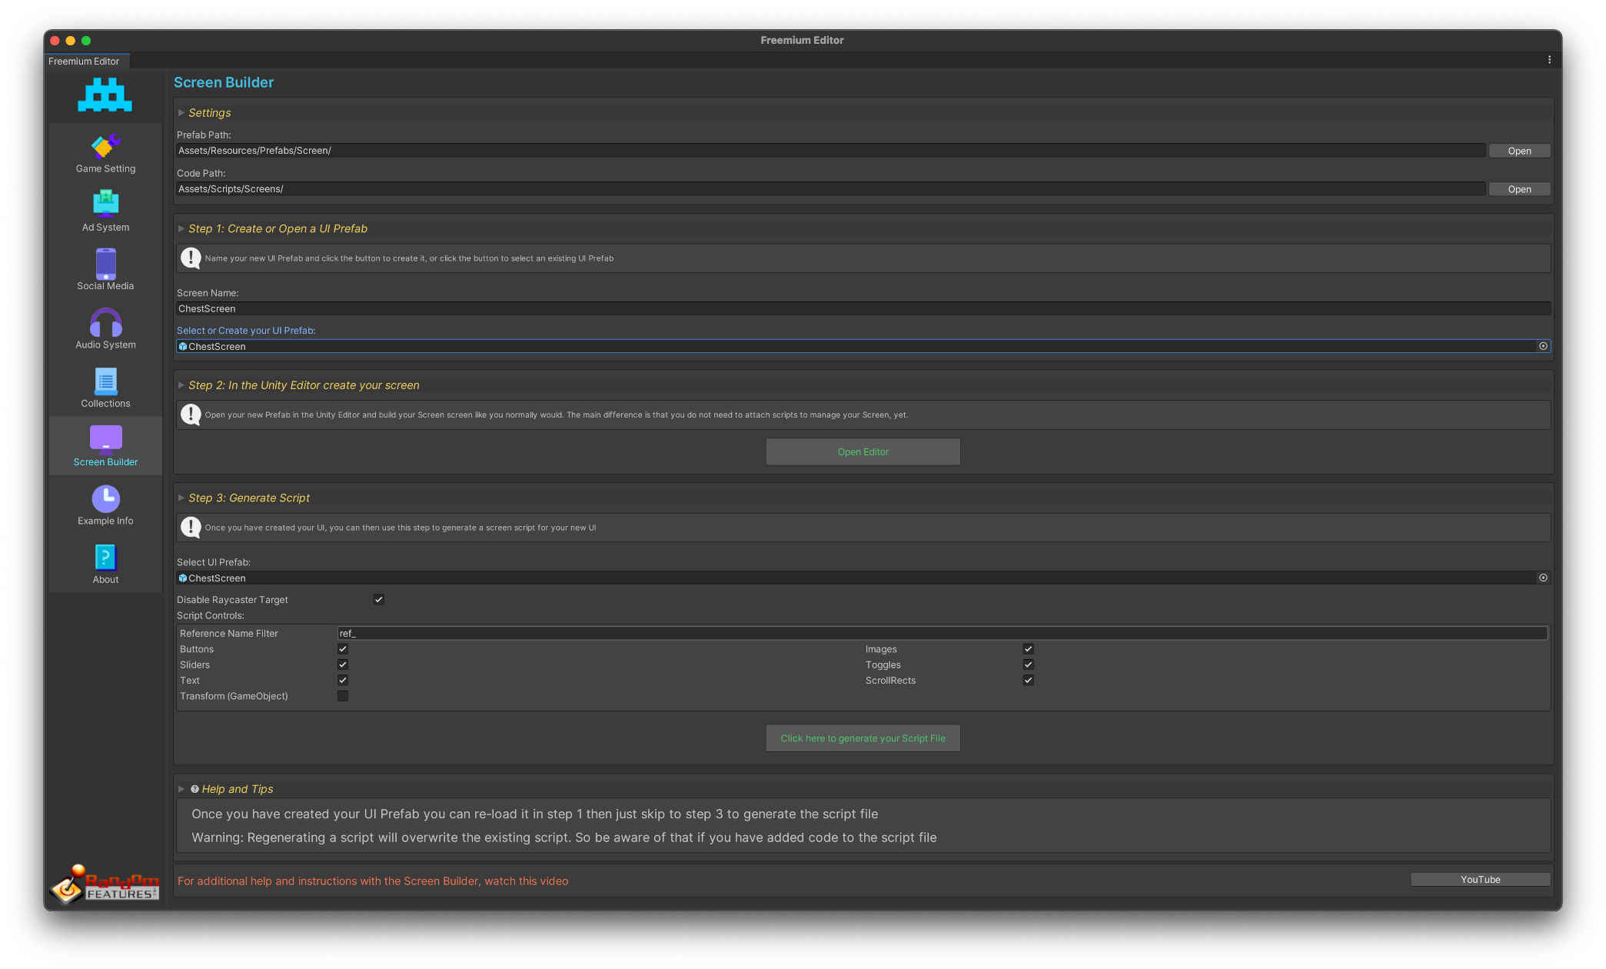The height and width of the screenshot is (969, 1606).
Task: Open the Social Media phone icon
Action: pyautogui.click(x=105, y=264)
